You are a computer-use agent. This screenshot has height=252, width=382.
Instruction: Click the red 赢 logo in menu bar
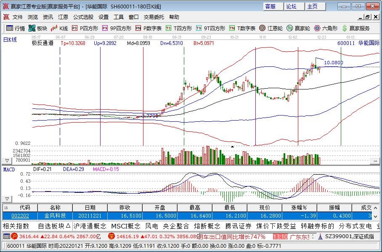click(x=6, y=17)
